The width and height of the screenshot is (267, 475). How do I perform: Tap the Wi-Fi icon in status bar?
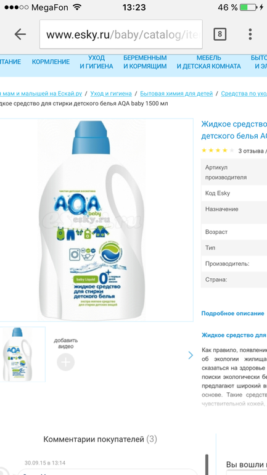pyautogui.click(x=78, y=7)
